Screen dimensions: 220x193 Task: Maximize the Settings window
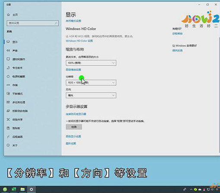point(207,5)
